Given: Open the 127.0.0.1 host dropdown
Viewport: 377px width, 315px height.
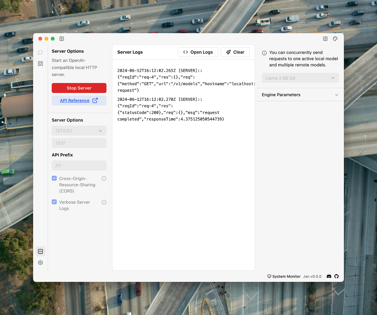Looking at the screenshot, I should [79, 131].
